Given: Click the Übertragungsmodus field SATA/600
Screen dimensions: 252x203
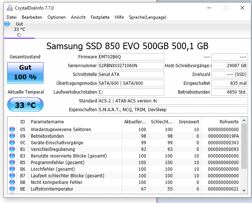Looking at the screenshot, I should click(x=131, y=83).
